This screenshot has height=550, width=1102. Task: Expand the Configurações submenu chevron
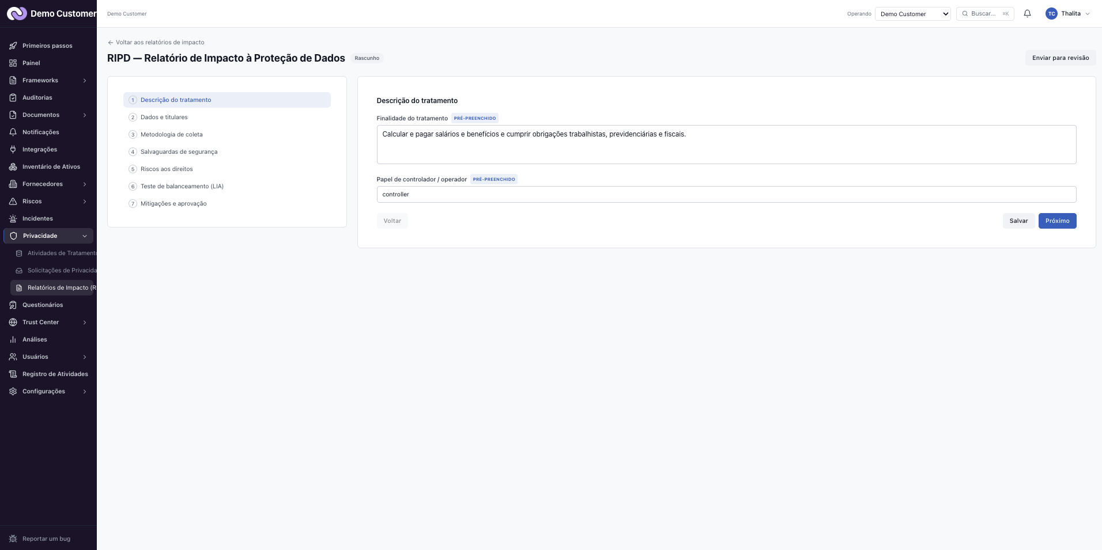(x=85, y=392)
